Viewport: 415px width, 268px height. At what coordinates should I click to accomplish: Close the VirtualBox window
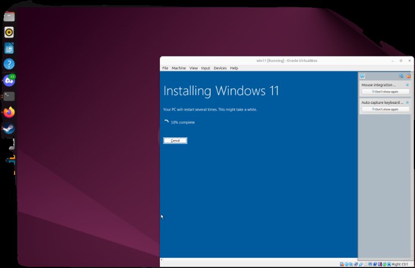click(x=409, y=61)
